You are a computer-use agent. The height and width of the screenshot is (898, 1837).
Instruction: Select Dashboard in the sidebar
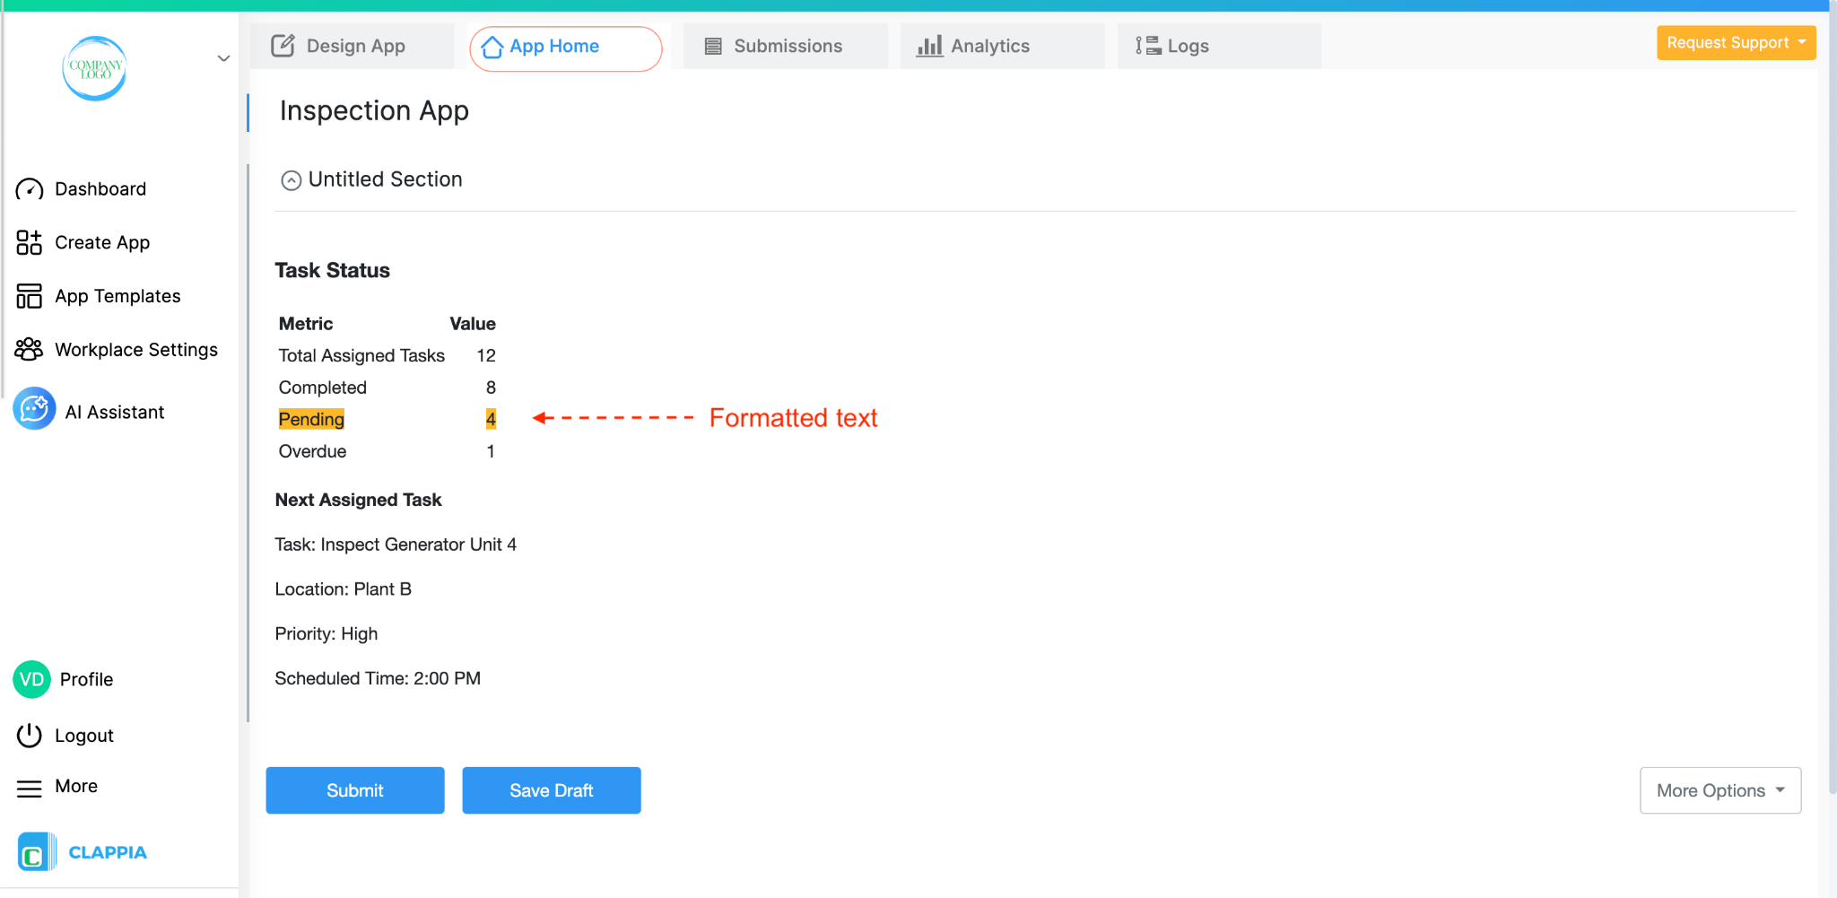click(x=100, y=189)
